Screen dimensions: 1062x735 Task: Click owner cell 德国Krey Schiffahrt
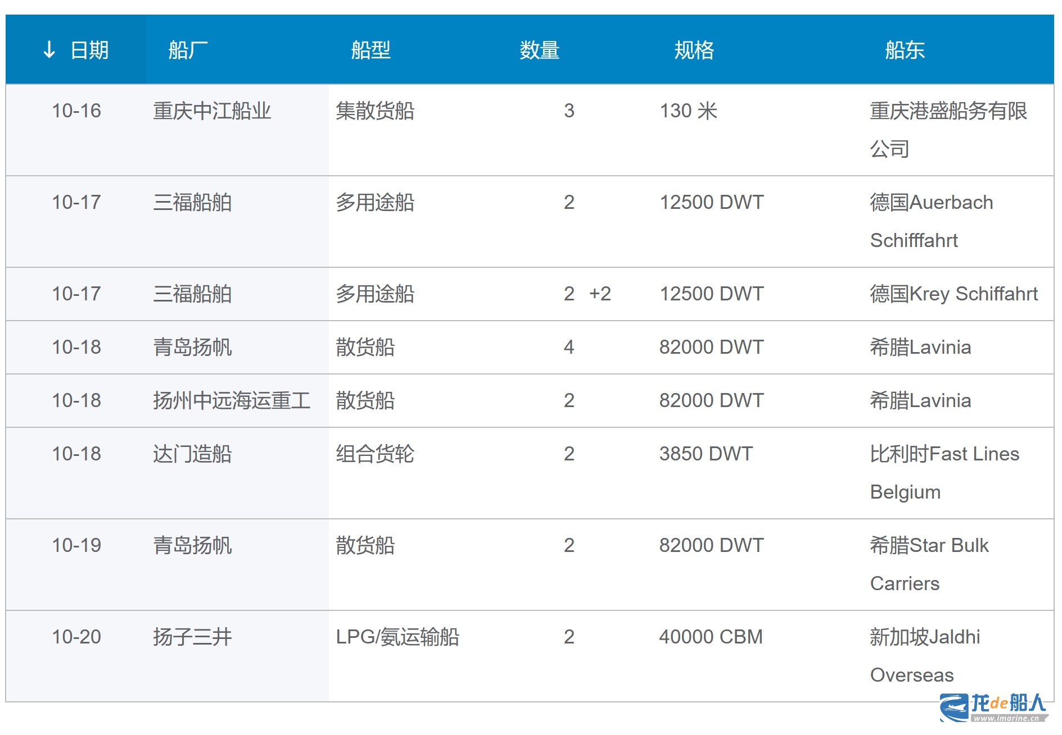[x=953, y=294]
